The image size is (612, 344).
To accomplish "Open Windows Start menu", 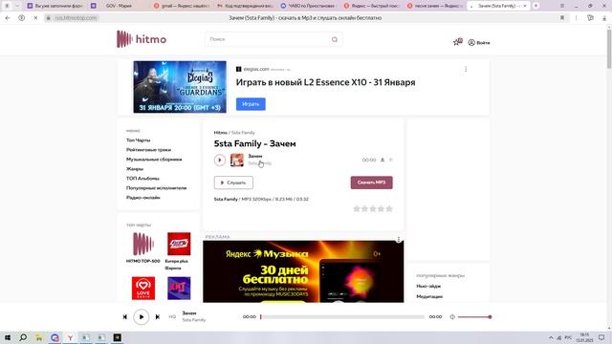I will click(8, 337).
